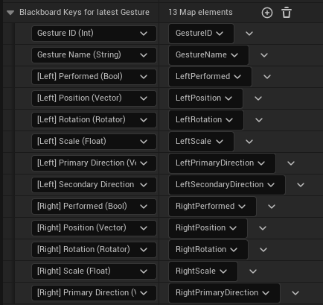This screenshot has width=323, height=305.
Task: Open element options chevron beside RightRotation
Action: pos(263,250)
